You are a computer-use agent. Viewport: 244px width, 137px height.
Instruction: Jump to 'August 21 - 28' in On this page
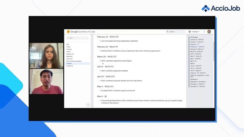point(198,73)
